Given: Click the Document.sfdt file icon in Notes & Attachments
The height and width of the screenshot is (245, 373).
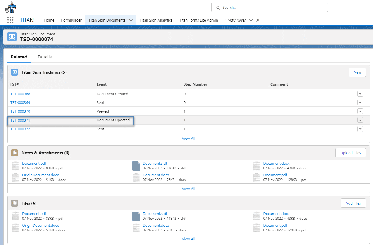Looking at the screenshot, I should pos(136,166).
